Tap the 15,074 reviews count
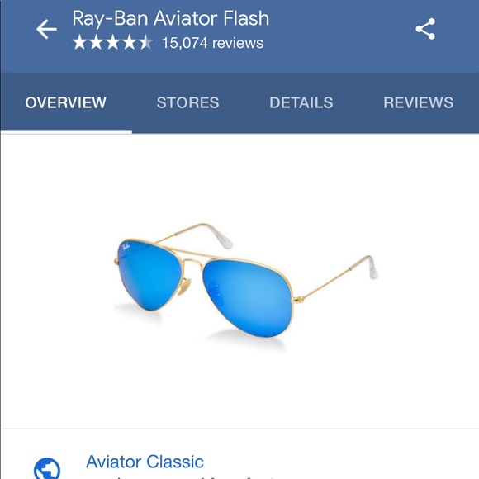The image size is (479, 479). pyautogui.click(x=213, y=43)
